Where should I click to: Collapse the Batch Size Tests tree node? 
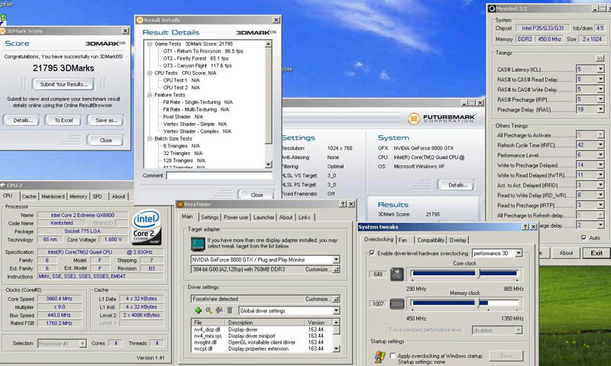pyautogui.click(x=150, y=138)
